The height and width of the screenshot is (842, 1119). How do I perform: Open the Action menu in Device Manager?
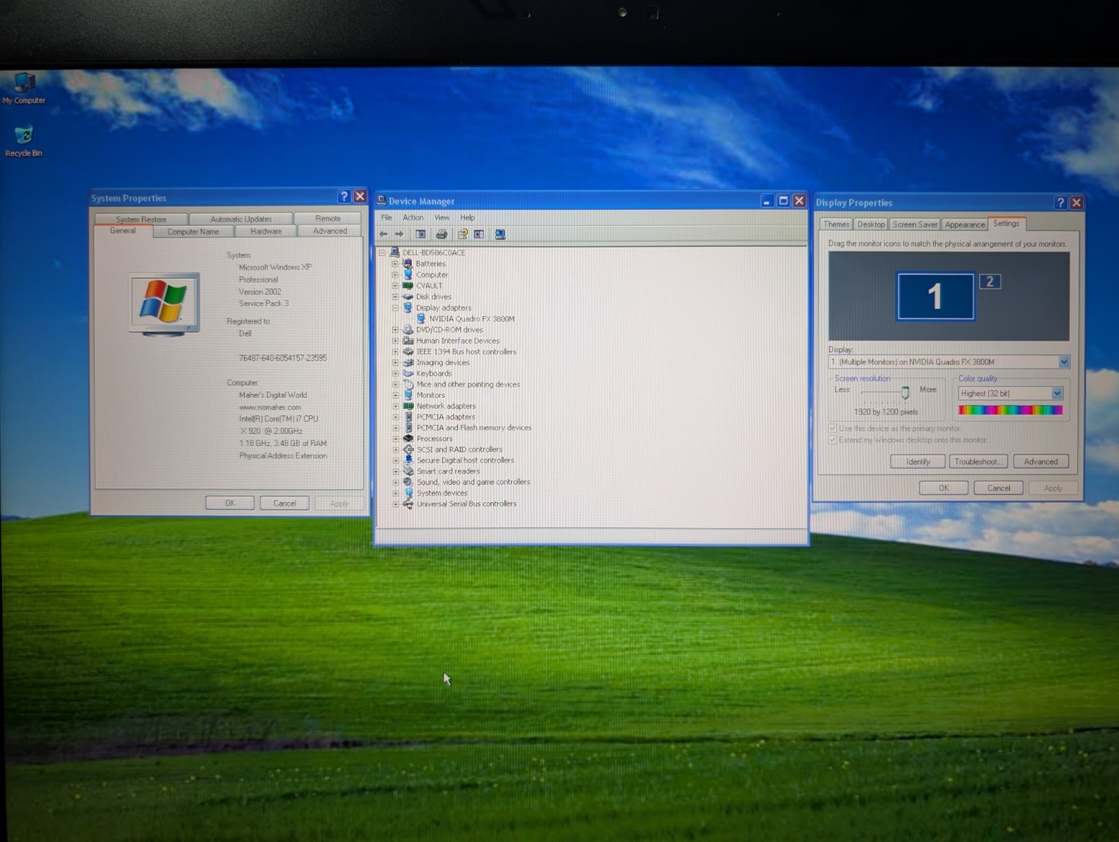coord(413,217)
